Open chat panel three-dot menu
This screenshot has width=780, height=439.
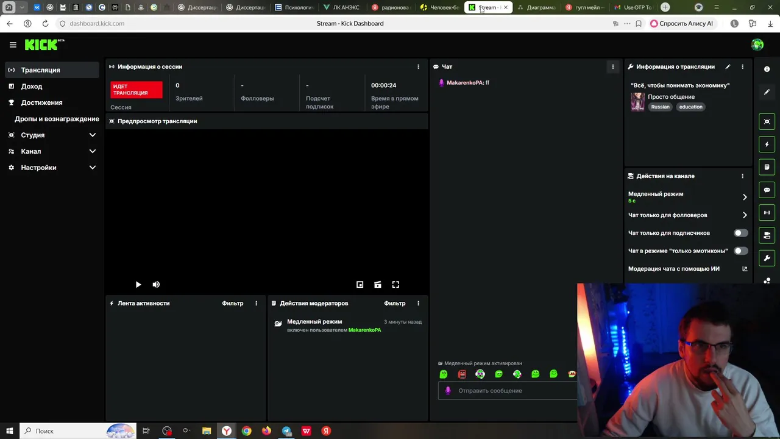(613, 66)
